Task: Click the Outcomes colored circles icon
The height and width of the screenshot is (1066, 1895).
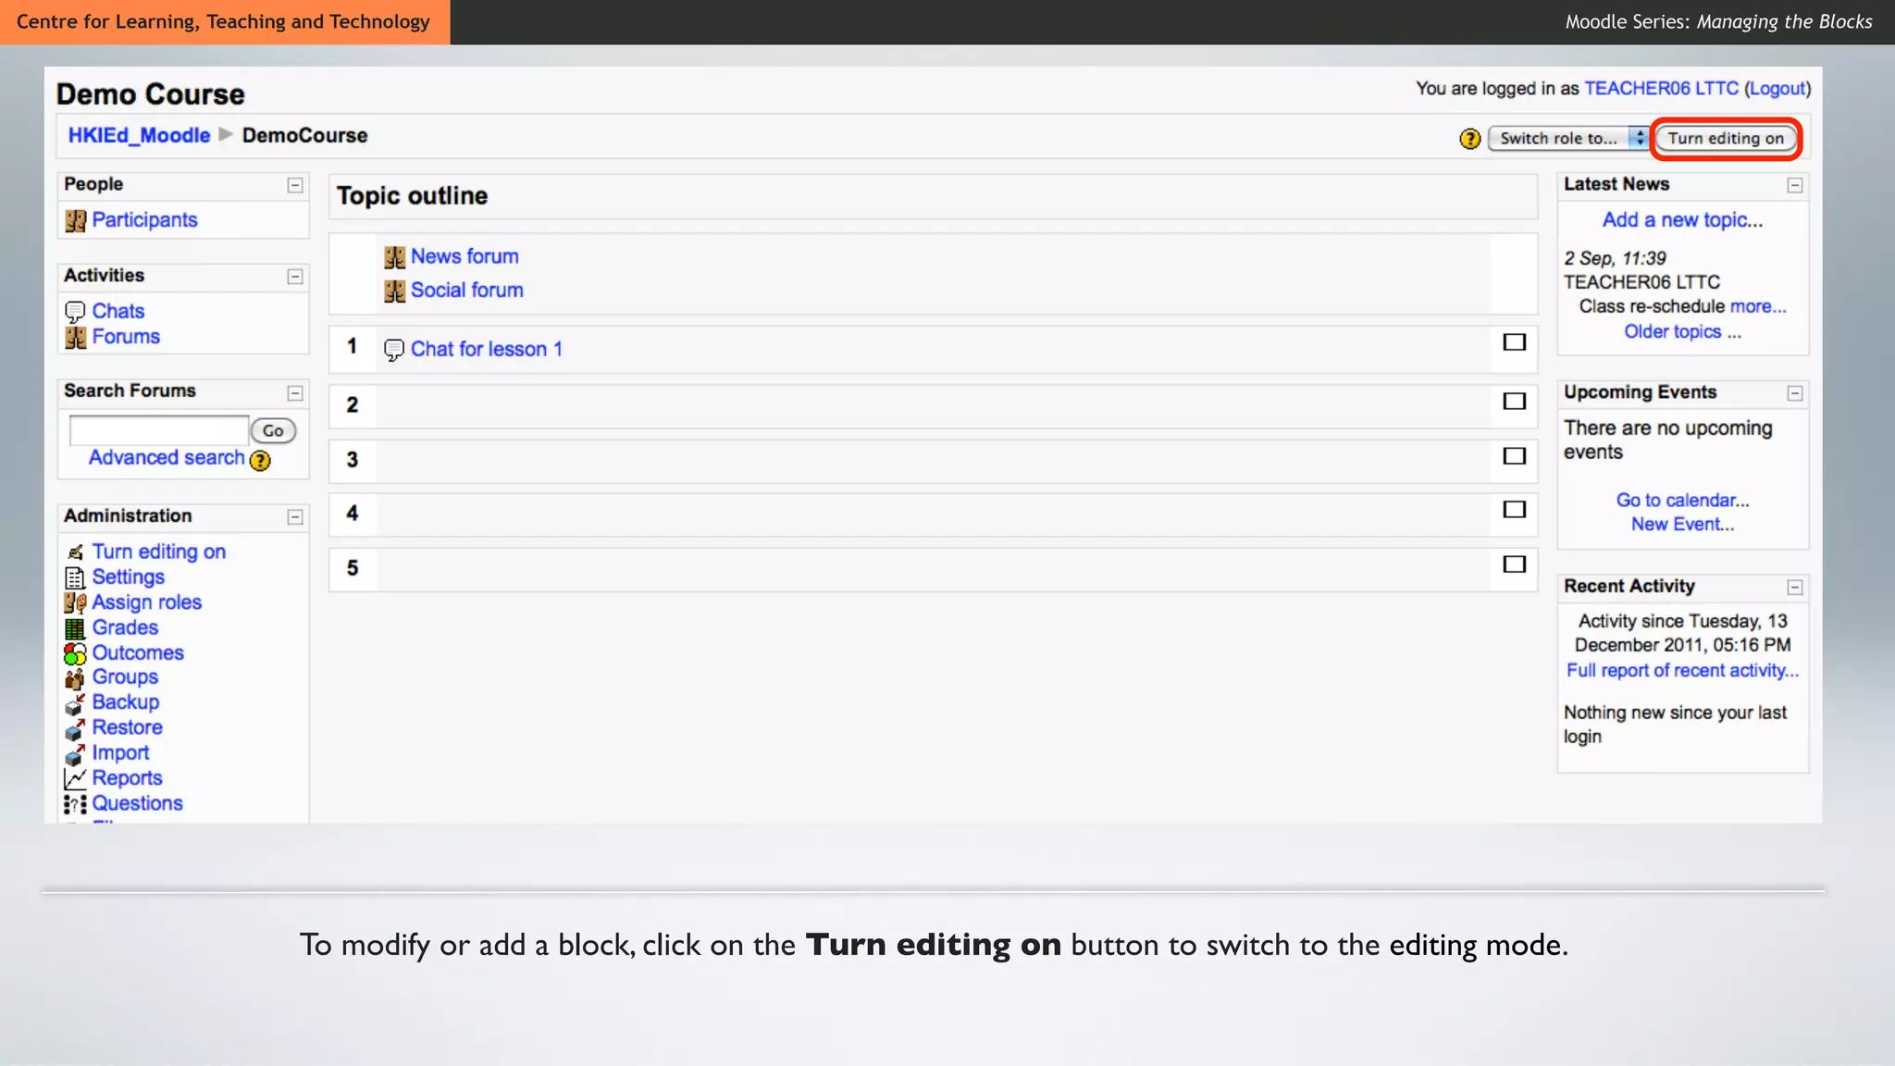Action: (x=75, y=653)
